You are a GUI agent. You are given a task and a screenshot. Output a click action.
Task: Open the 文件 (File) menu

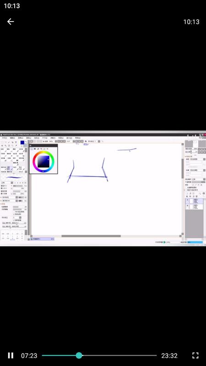pyautogui.click(x=5, y=138)
